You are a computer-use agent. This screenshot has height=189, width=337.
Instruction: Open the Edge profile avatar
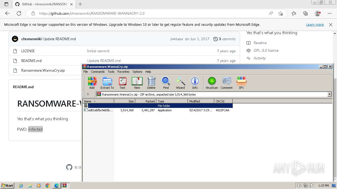pyautogui.click(x=318, y=13)
